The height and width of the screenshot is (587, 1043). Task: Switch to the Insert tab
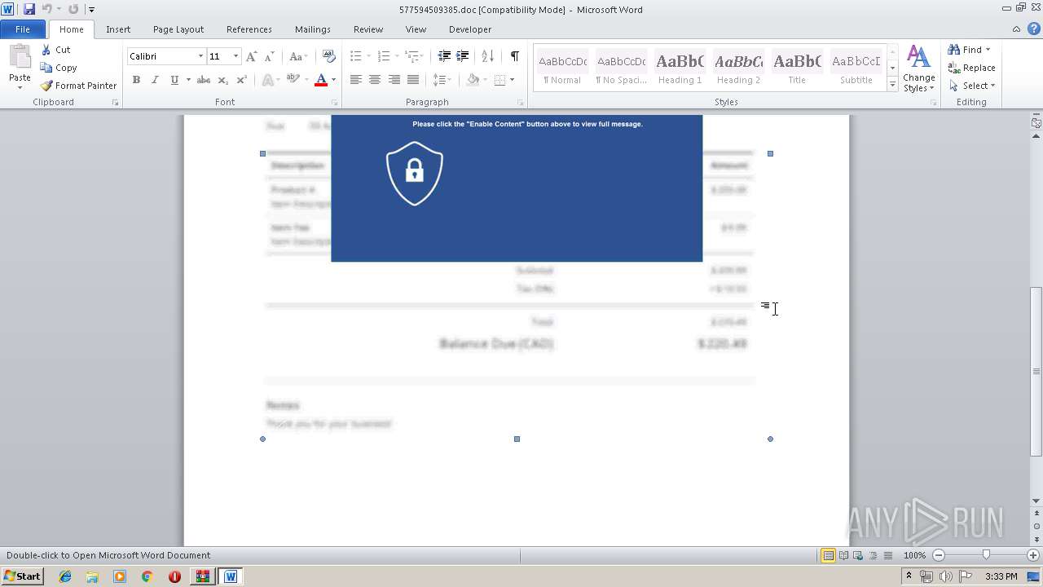(118, 29)
